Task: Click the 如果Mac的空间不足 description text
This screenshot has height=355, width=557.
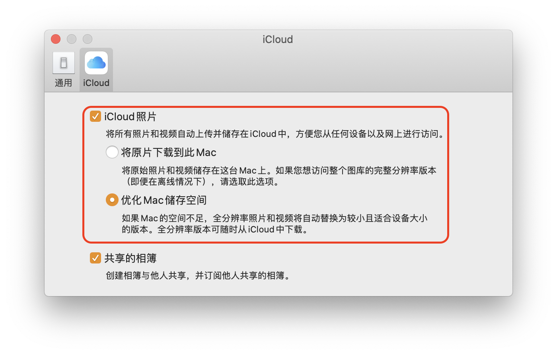Action: pyautogui.click(x=275, y=224)
